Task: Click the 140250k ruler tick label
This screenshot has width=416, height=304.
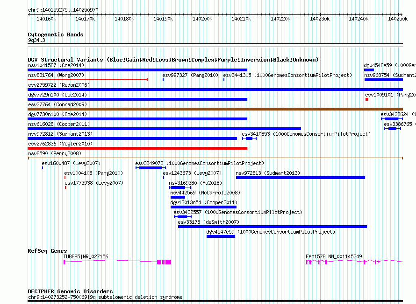Action: (398, 19)
